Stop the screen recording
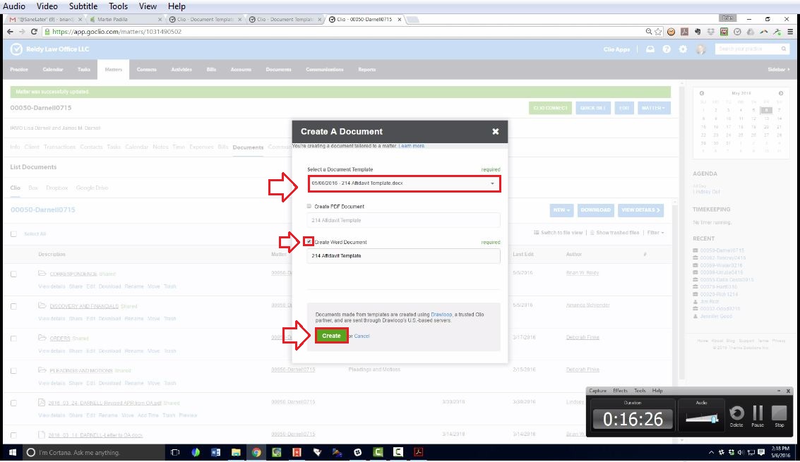 [x=780, y=413]
